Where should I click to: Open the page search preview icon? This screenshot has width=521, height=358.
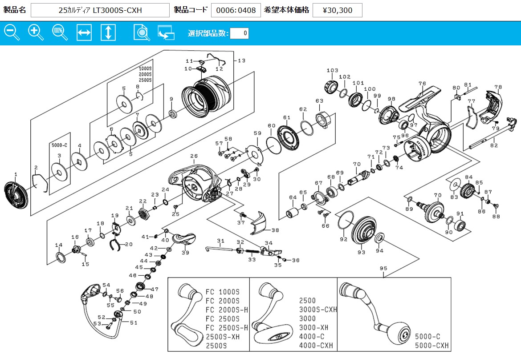[x=141, y=32]
